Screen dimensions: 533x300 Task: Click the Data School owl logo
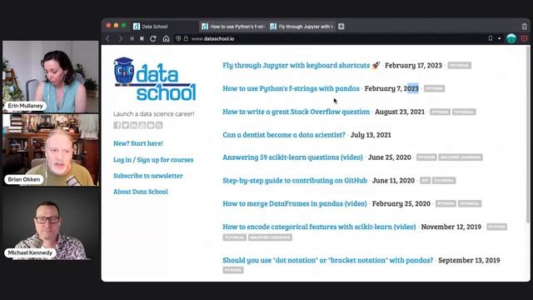click(155, 79)
